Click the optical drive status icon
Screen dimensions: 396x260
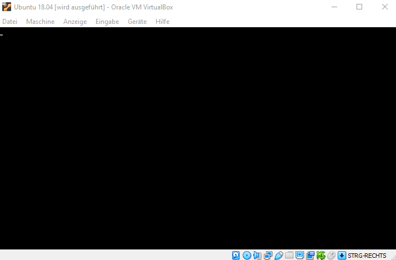click(247, 255)
